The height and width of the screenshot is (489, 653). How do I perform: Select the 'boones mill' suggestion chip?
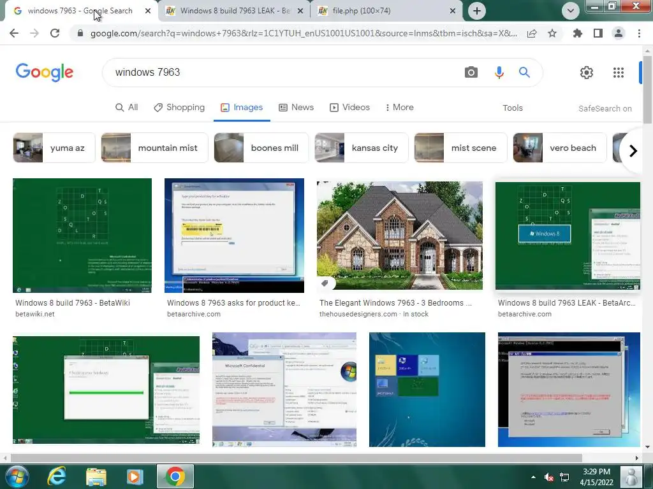click(x=261, y=148)
